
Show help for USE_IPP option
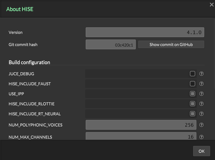[x=201, y=94]
